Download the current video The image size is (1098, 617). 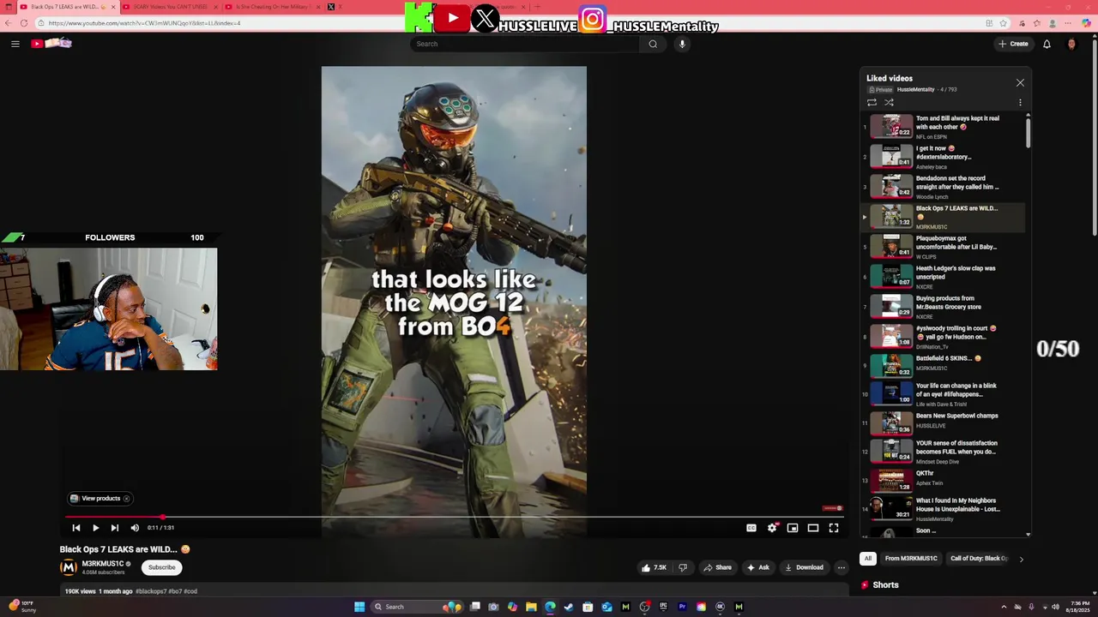(804, 567)
